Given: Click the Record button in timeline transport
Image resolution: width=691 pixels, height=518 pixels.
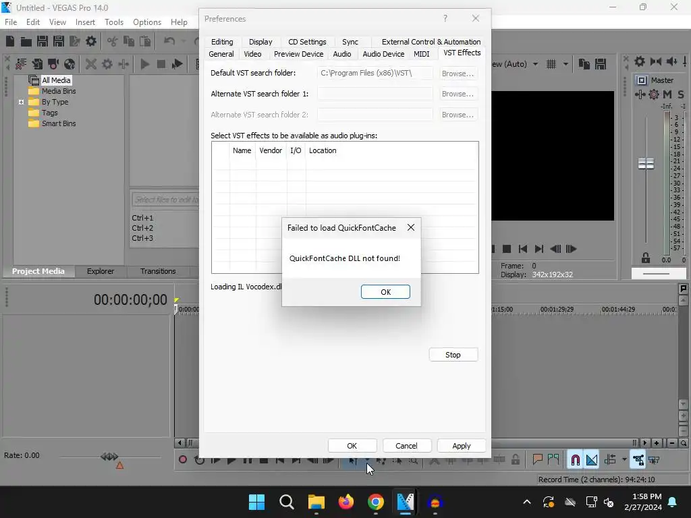Looking at the screenshot, I should pyautogui.click(x=182, y=460).
